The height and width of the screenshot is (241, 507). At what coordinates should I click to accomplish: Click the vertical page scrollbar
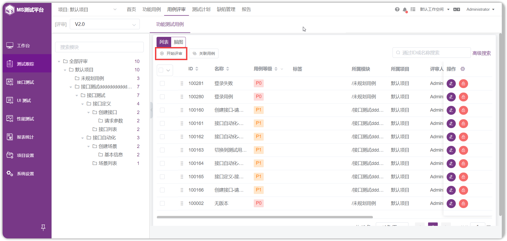(500, 124)
